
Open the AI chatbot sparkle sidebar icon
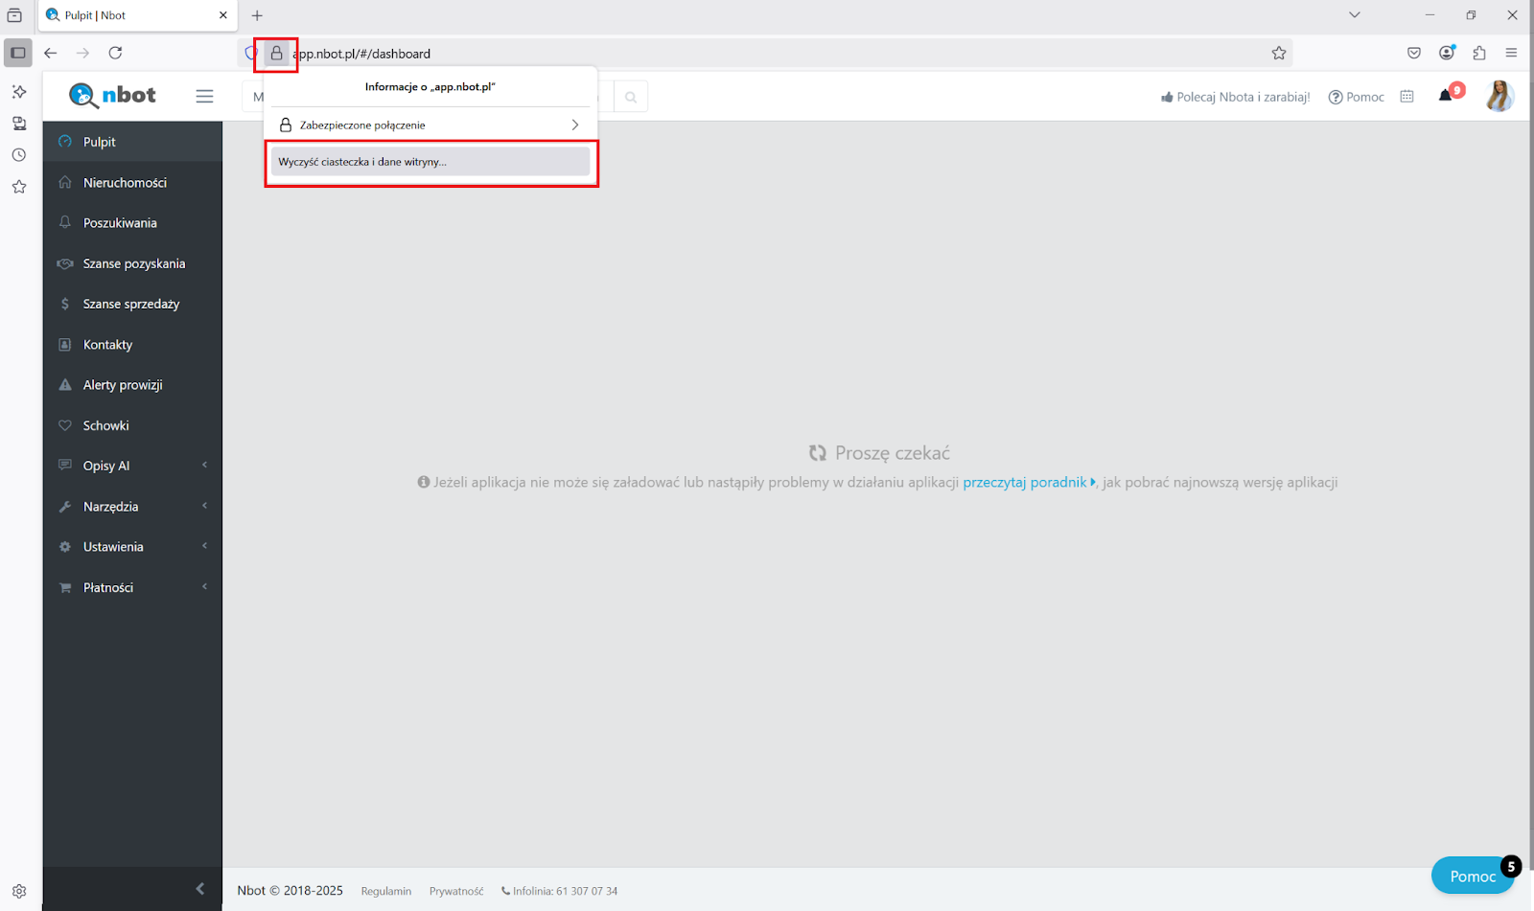18,92
